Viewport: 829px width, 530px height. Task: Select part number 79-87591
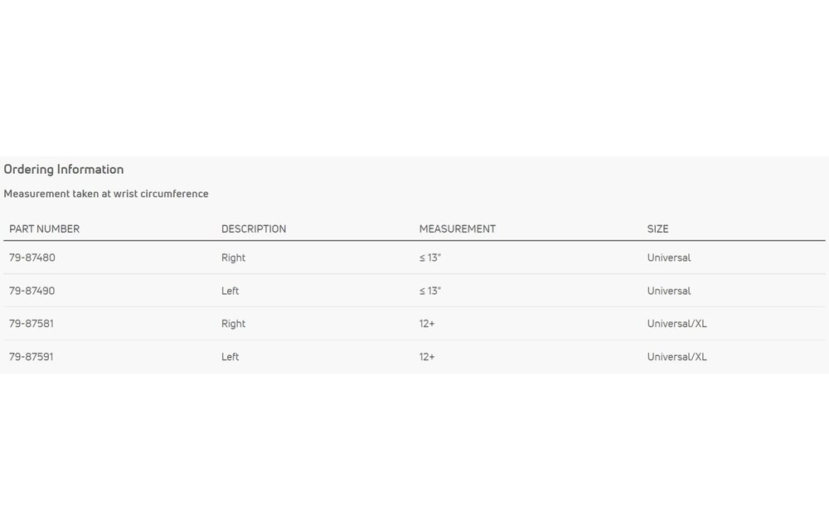tap(32, 357)
